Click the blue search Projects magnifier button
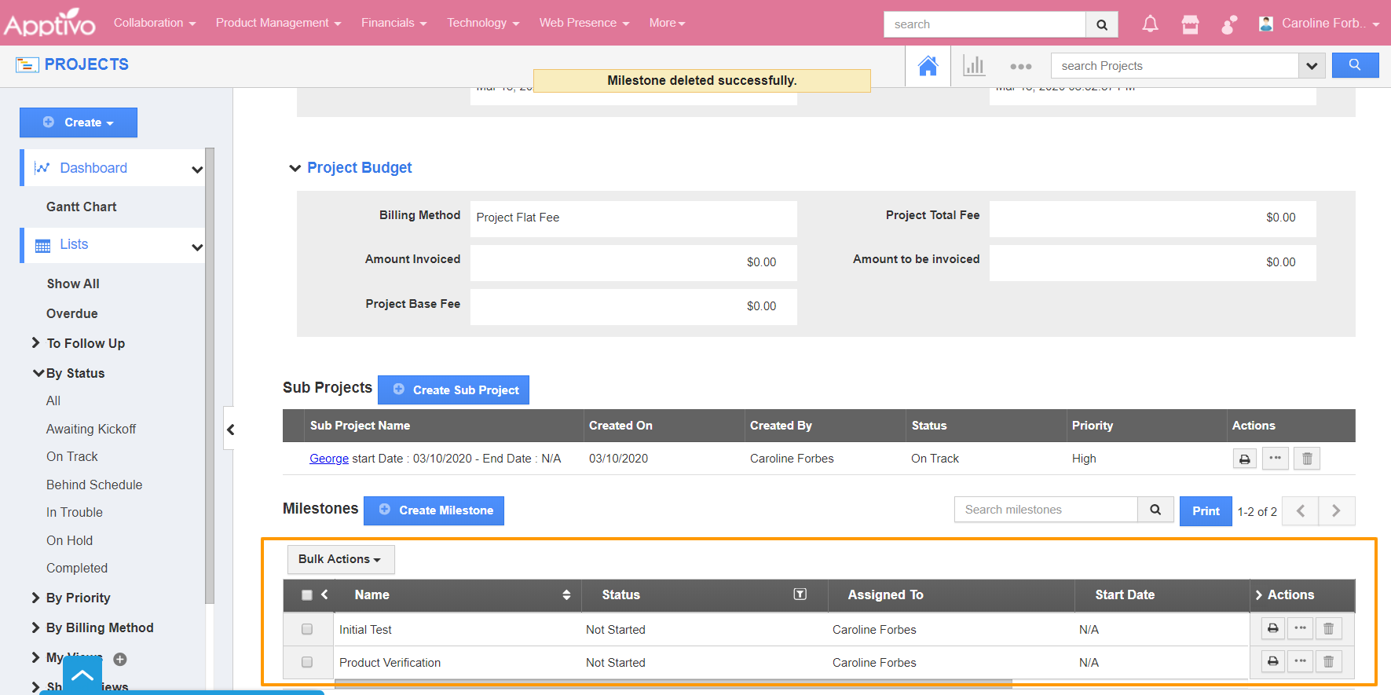The width and height of the screenshot is (1391, 695). pyautogui.click(x=1355, y=65)
